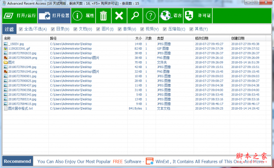Select file 20180727090825.jpg row
The height and width of the screenshot is (168, 274).
coord(137,81)
